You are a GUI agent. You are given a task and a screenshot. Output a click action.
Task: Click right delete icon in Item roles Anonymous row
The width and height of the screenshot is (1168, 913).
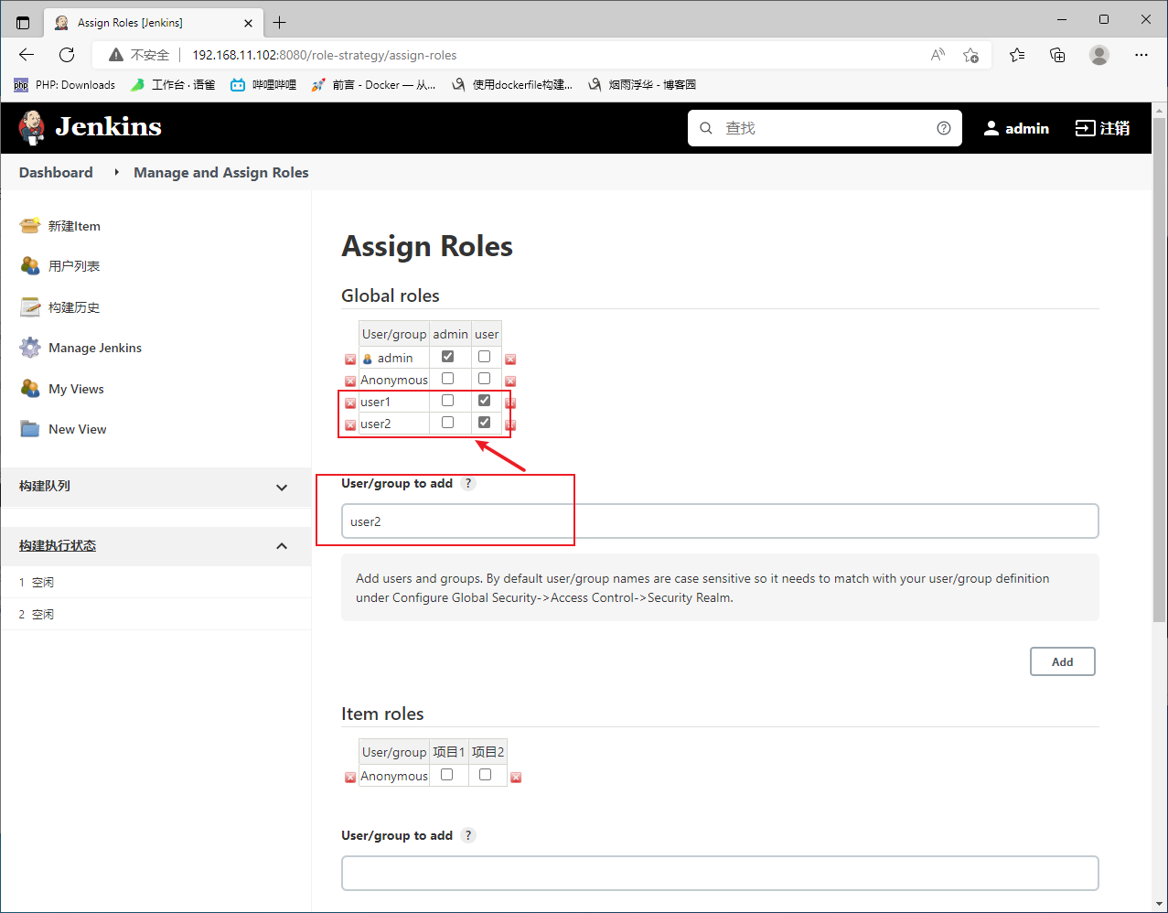[516, 778]
